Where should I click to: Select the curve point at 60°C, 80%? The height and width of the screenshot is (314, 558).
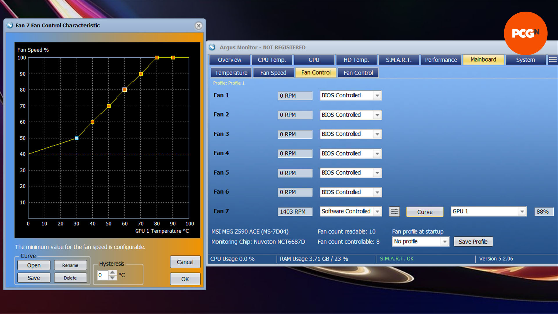(125, 90)
